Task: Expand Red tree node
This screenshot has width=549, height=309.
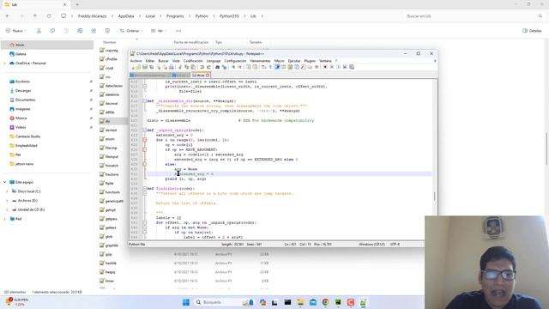Action: coord(5,219)
